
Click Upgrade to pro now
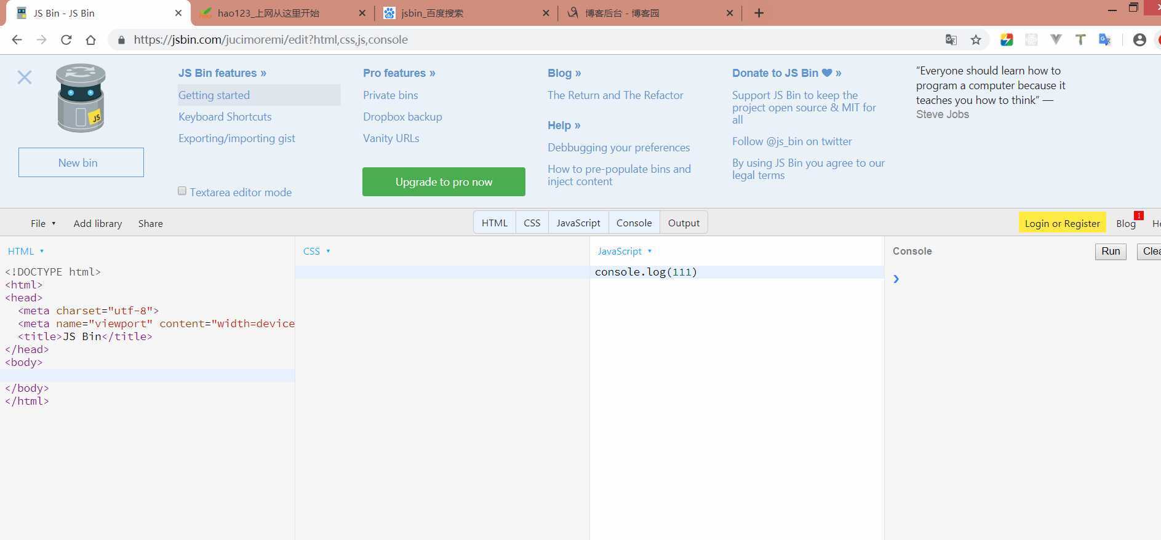pos(444,182)
